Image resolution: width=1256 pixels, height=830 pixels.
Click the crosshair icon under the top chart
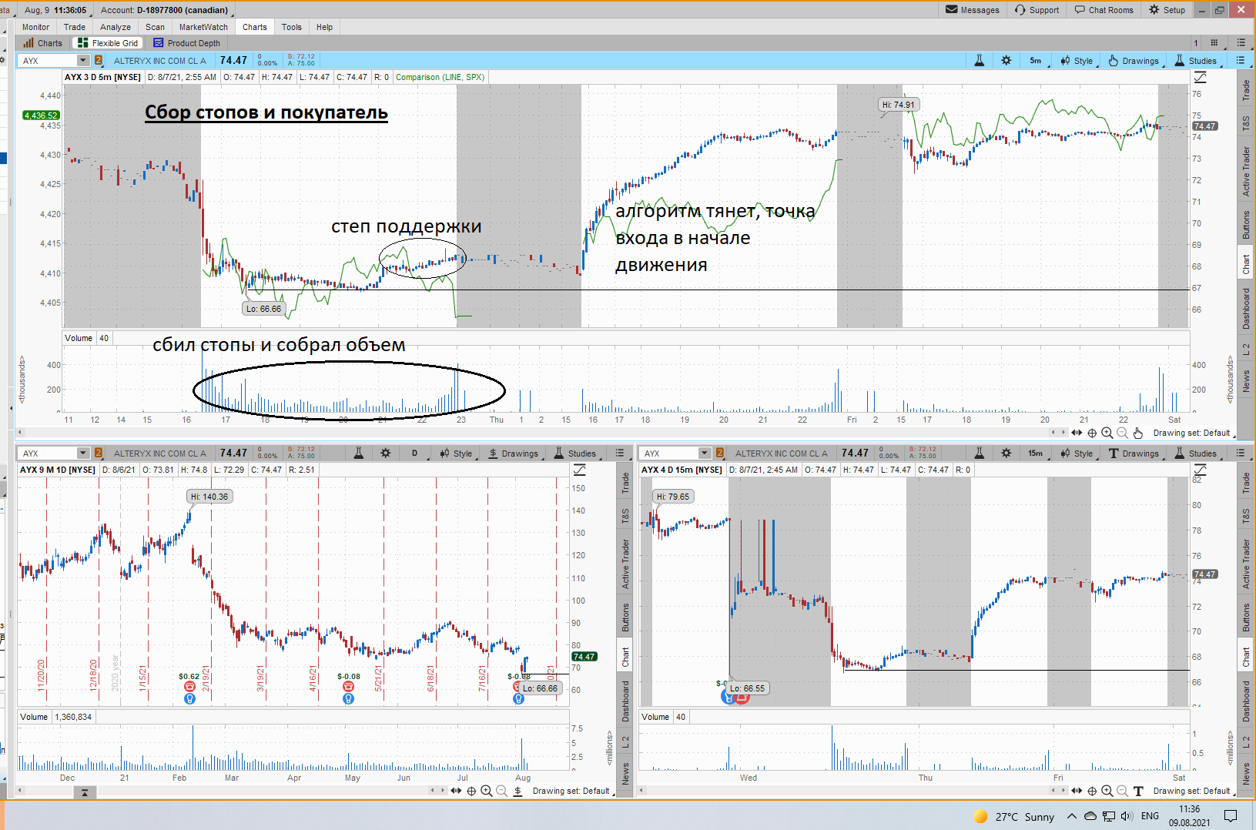1092,433
